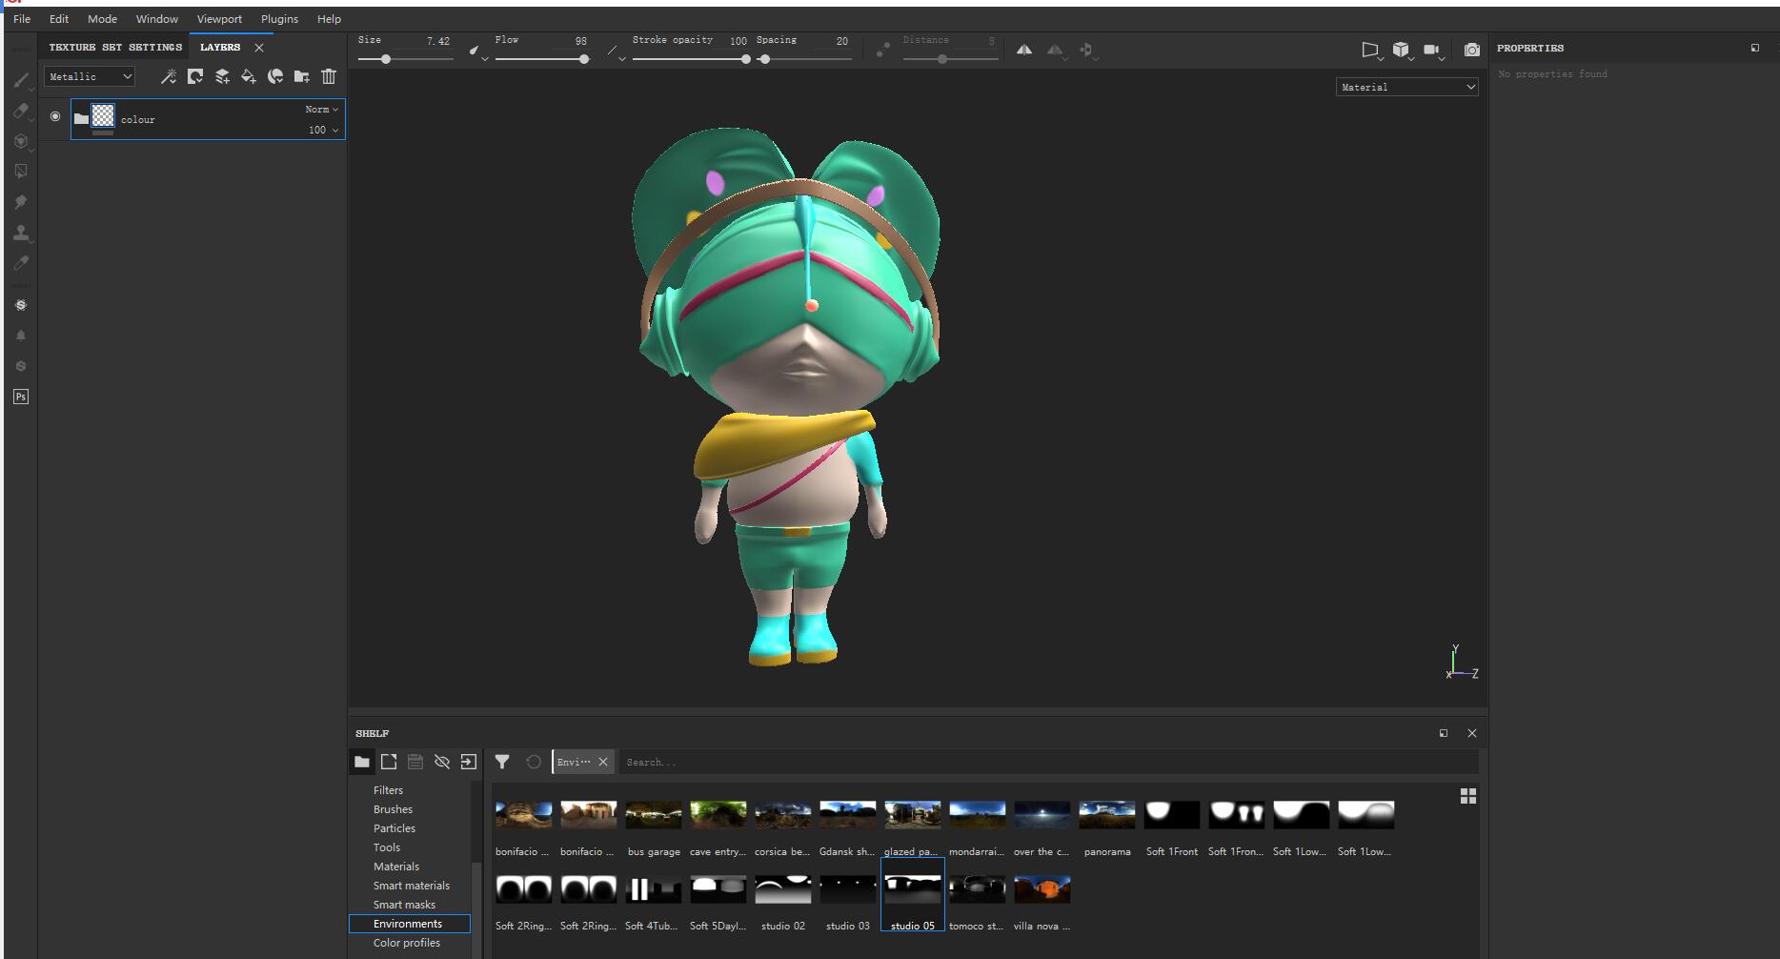Adjust the Stroke opacity slider handle
Image resolution: width=1780 pixels, height=959 pixels.
[x=745, y=59]
